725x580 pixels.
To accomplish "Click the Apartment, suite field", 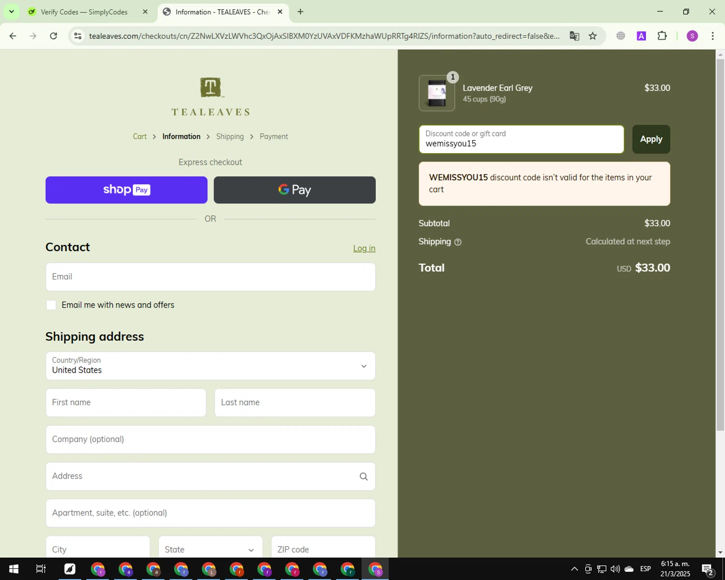I will [210, 513].
